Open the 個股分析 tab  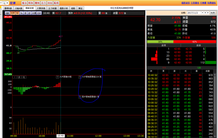point(64,8)
